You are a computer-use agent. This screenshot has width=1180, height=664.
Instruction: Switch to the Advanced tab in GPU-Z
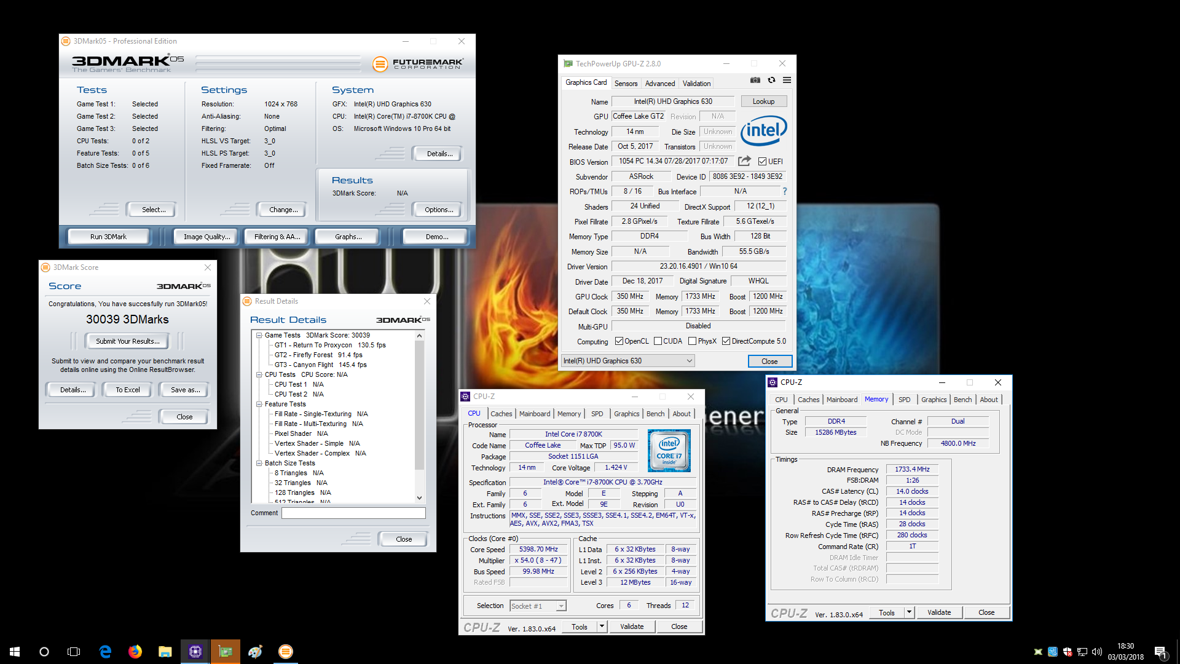pos(660,84)
